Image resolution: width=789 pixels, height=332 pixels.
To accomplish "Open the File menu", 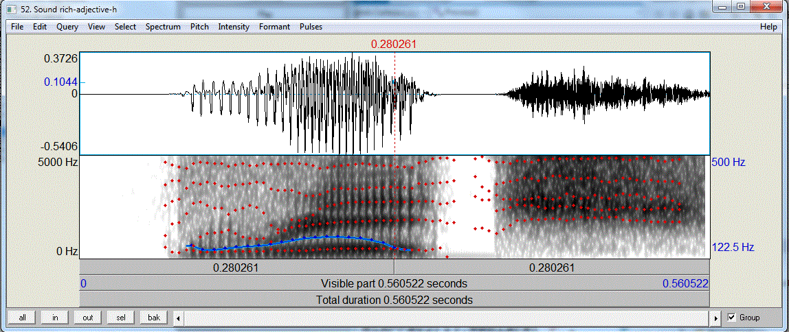I will click(17, 27).
